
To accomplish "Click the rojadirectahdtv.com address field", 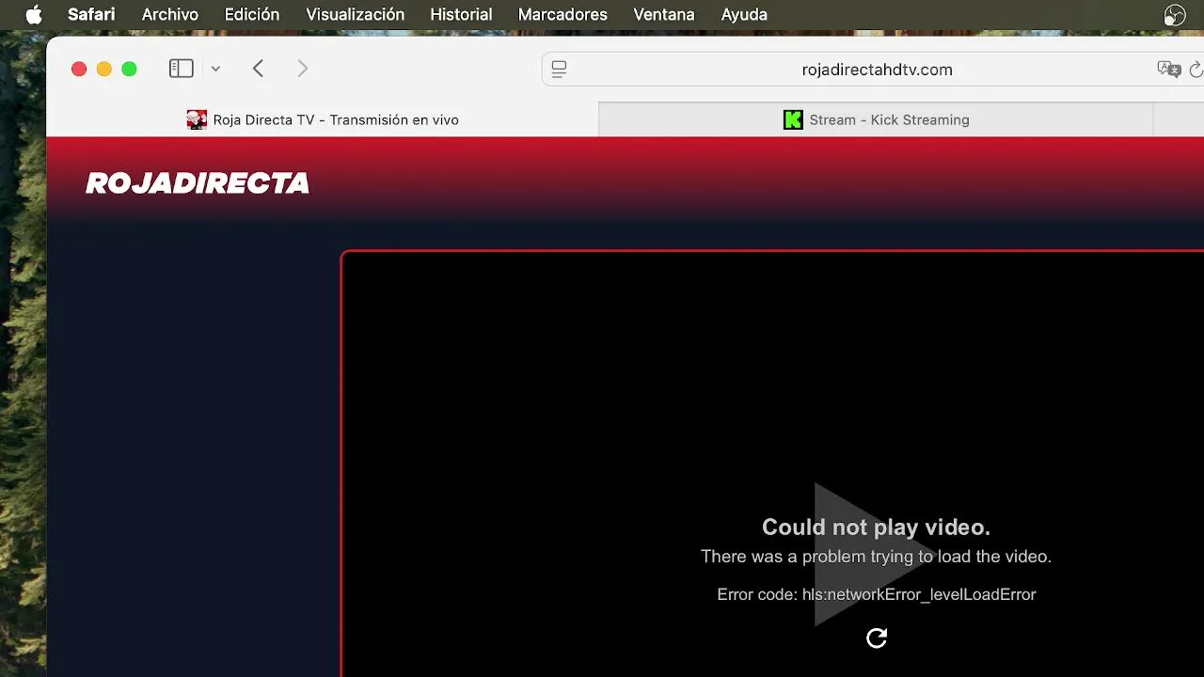I will point(877,70).
